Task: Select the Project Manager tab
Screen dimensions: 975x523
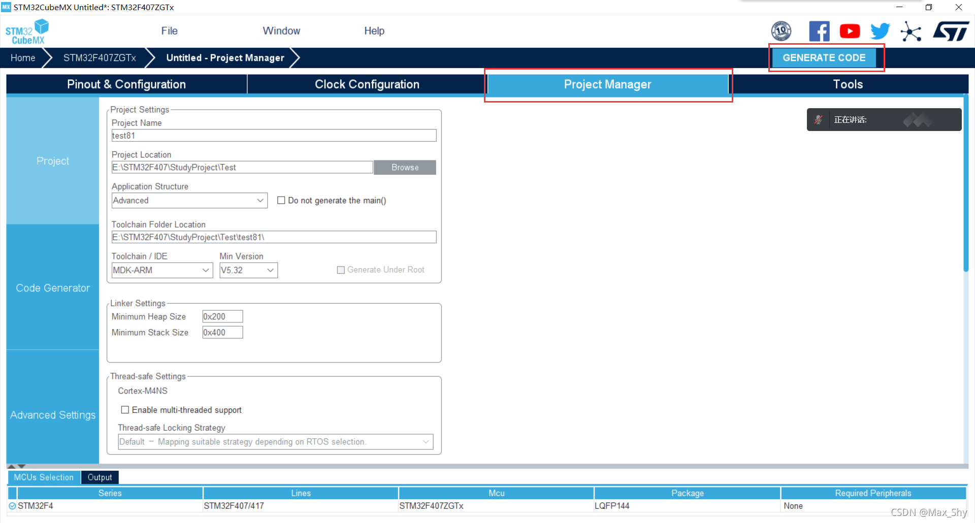Action: (607, 84)
